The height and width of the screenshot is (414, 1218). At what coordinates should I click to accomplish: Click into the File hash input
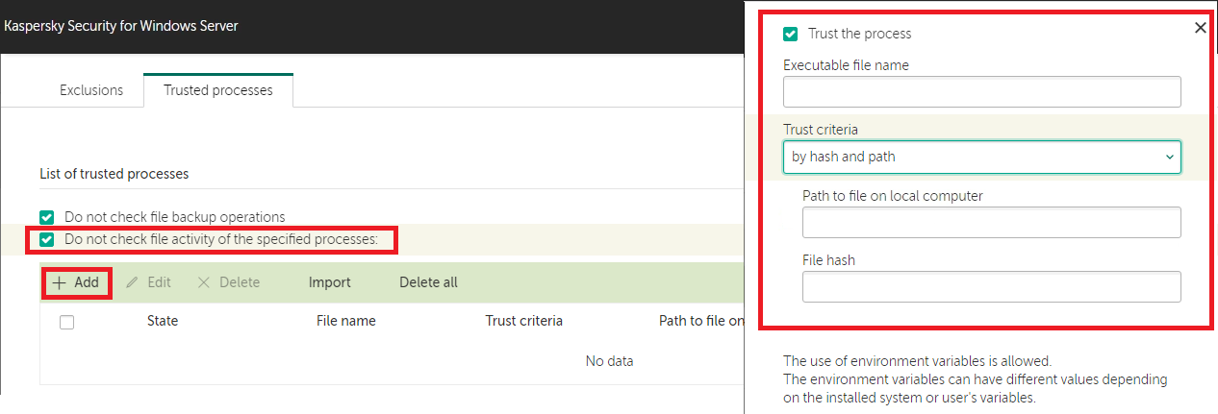click(991, 286)
